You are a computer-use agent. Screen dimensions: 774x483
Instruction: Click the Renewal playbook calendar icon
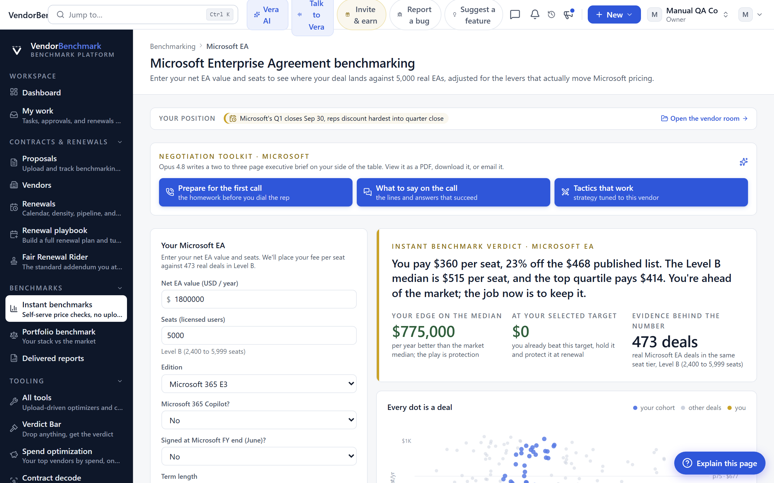click(14, 235)
